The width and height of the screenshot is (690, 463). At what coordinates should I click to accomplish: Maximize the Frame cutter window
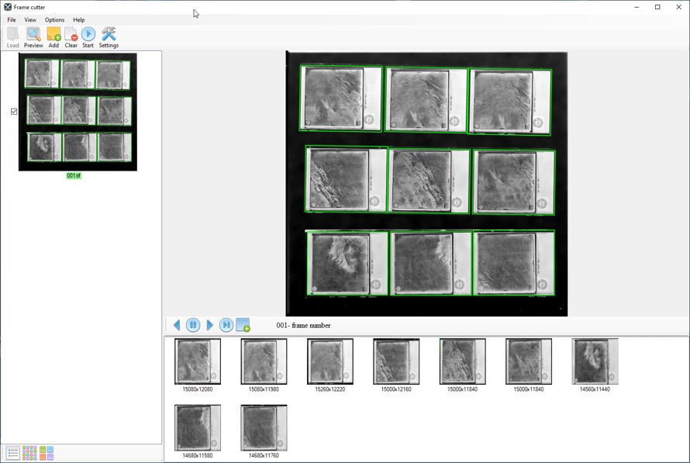coord(657,7)
